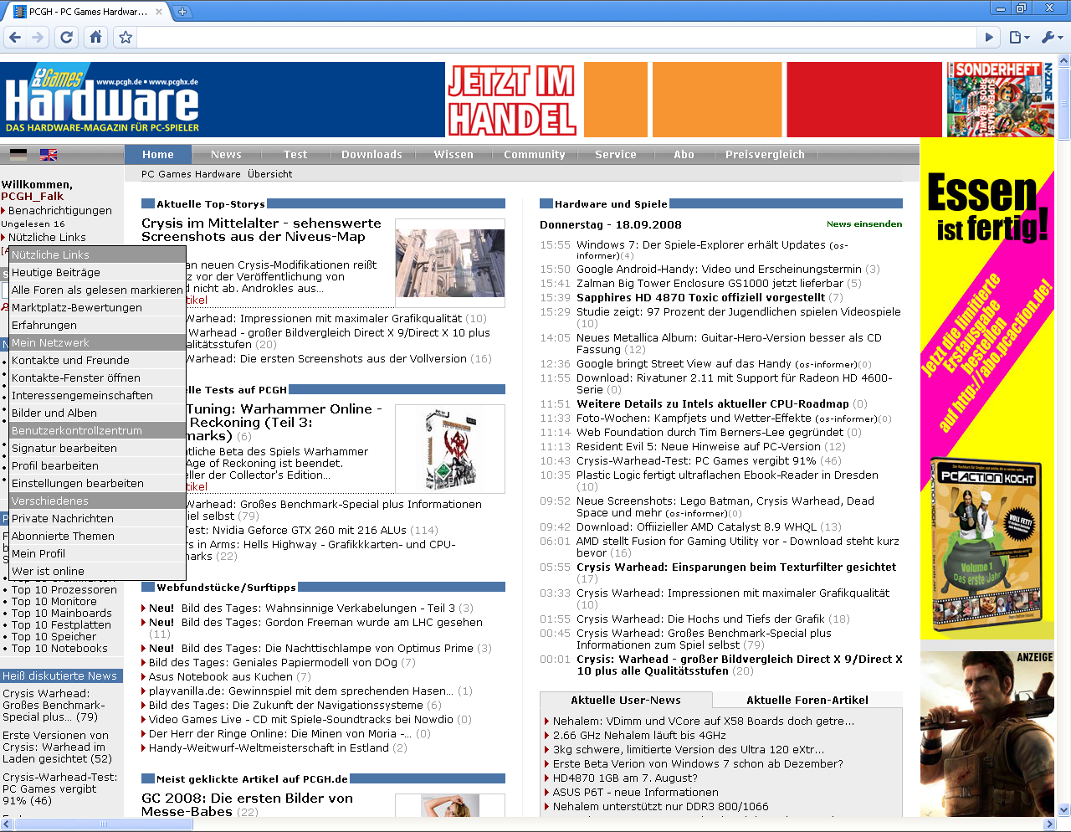Open Top 10 Prozessoren link
Viewport: 1071px width, 832px height.
click(x=64, y=590)
